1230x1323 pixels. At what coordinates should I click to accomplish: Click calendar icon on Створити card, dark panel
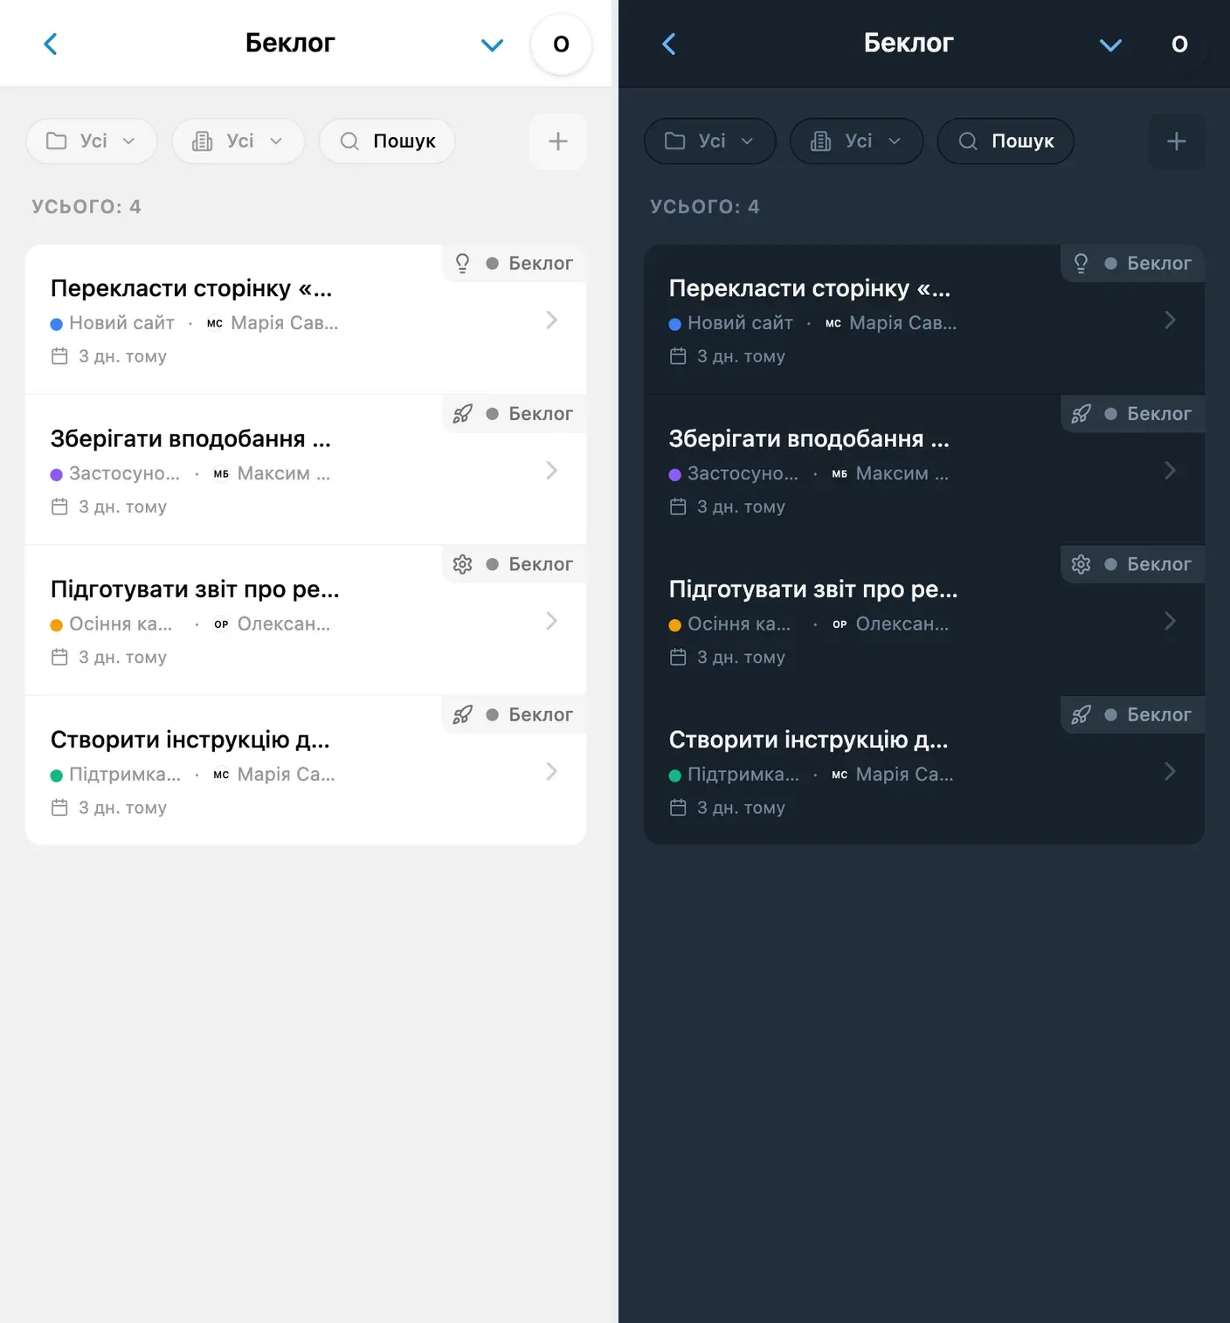(678, 807)
